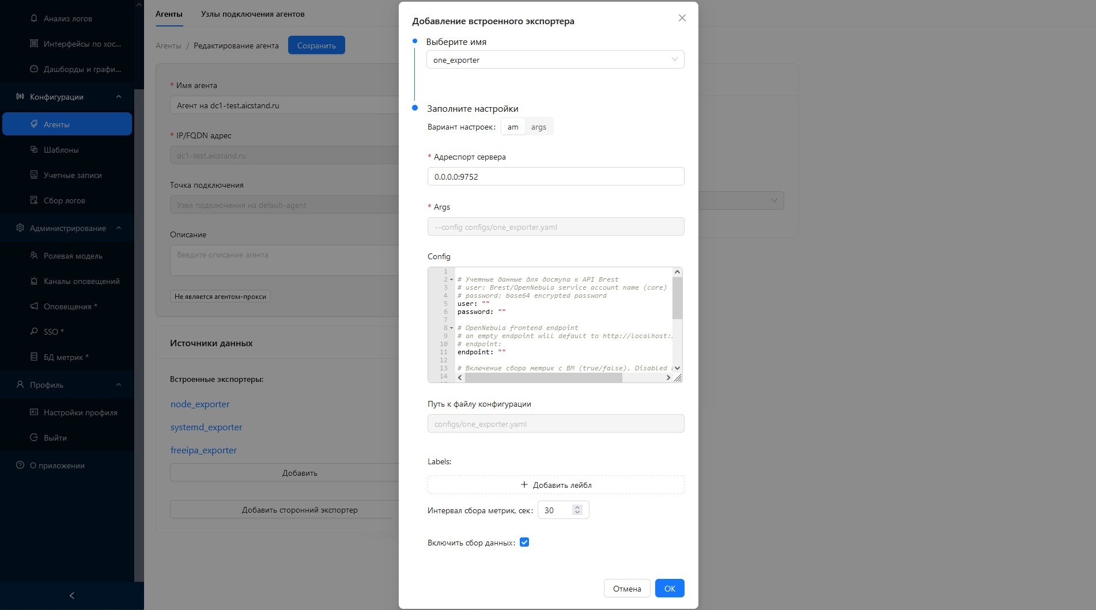Click the Профиль user icon

coord(20,385)
